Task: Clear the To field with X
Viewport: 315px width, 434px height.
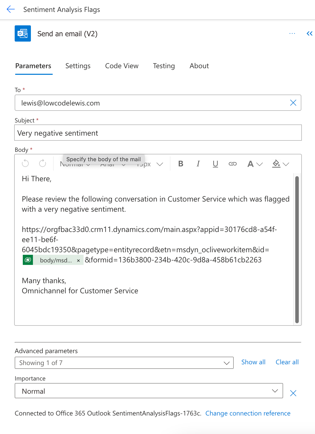Action: 293,103
